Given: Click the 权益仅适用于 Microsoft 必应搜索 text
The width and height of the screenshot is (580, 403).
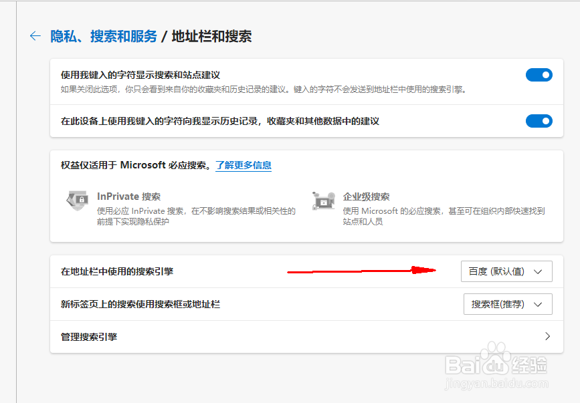Looking at the screenshot, I should pyautogui.click(x=136, y=165).
